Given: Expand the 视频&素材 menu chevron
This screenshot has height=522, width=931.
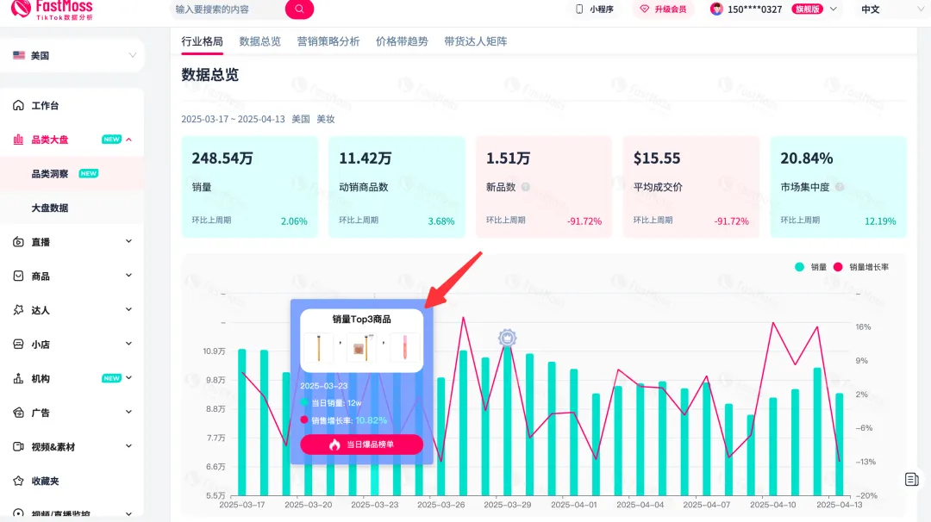Looking at the screenshot, I should 128,446.
